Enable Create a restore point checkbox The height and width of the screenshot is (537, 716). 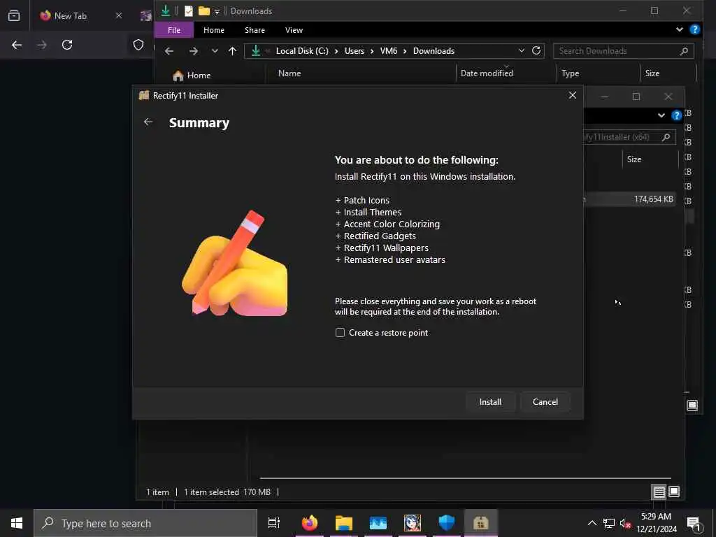tap(340, 332)
